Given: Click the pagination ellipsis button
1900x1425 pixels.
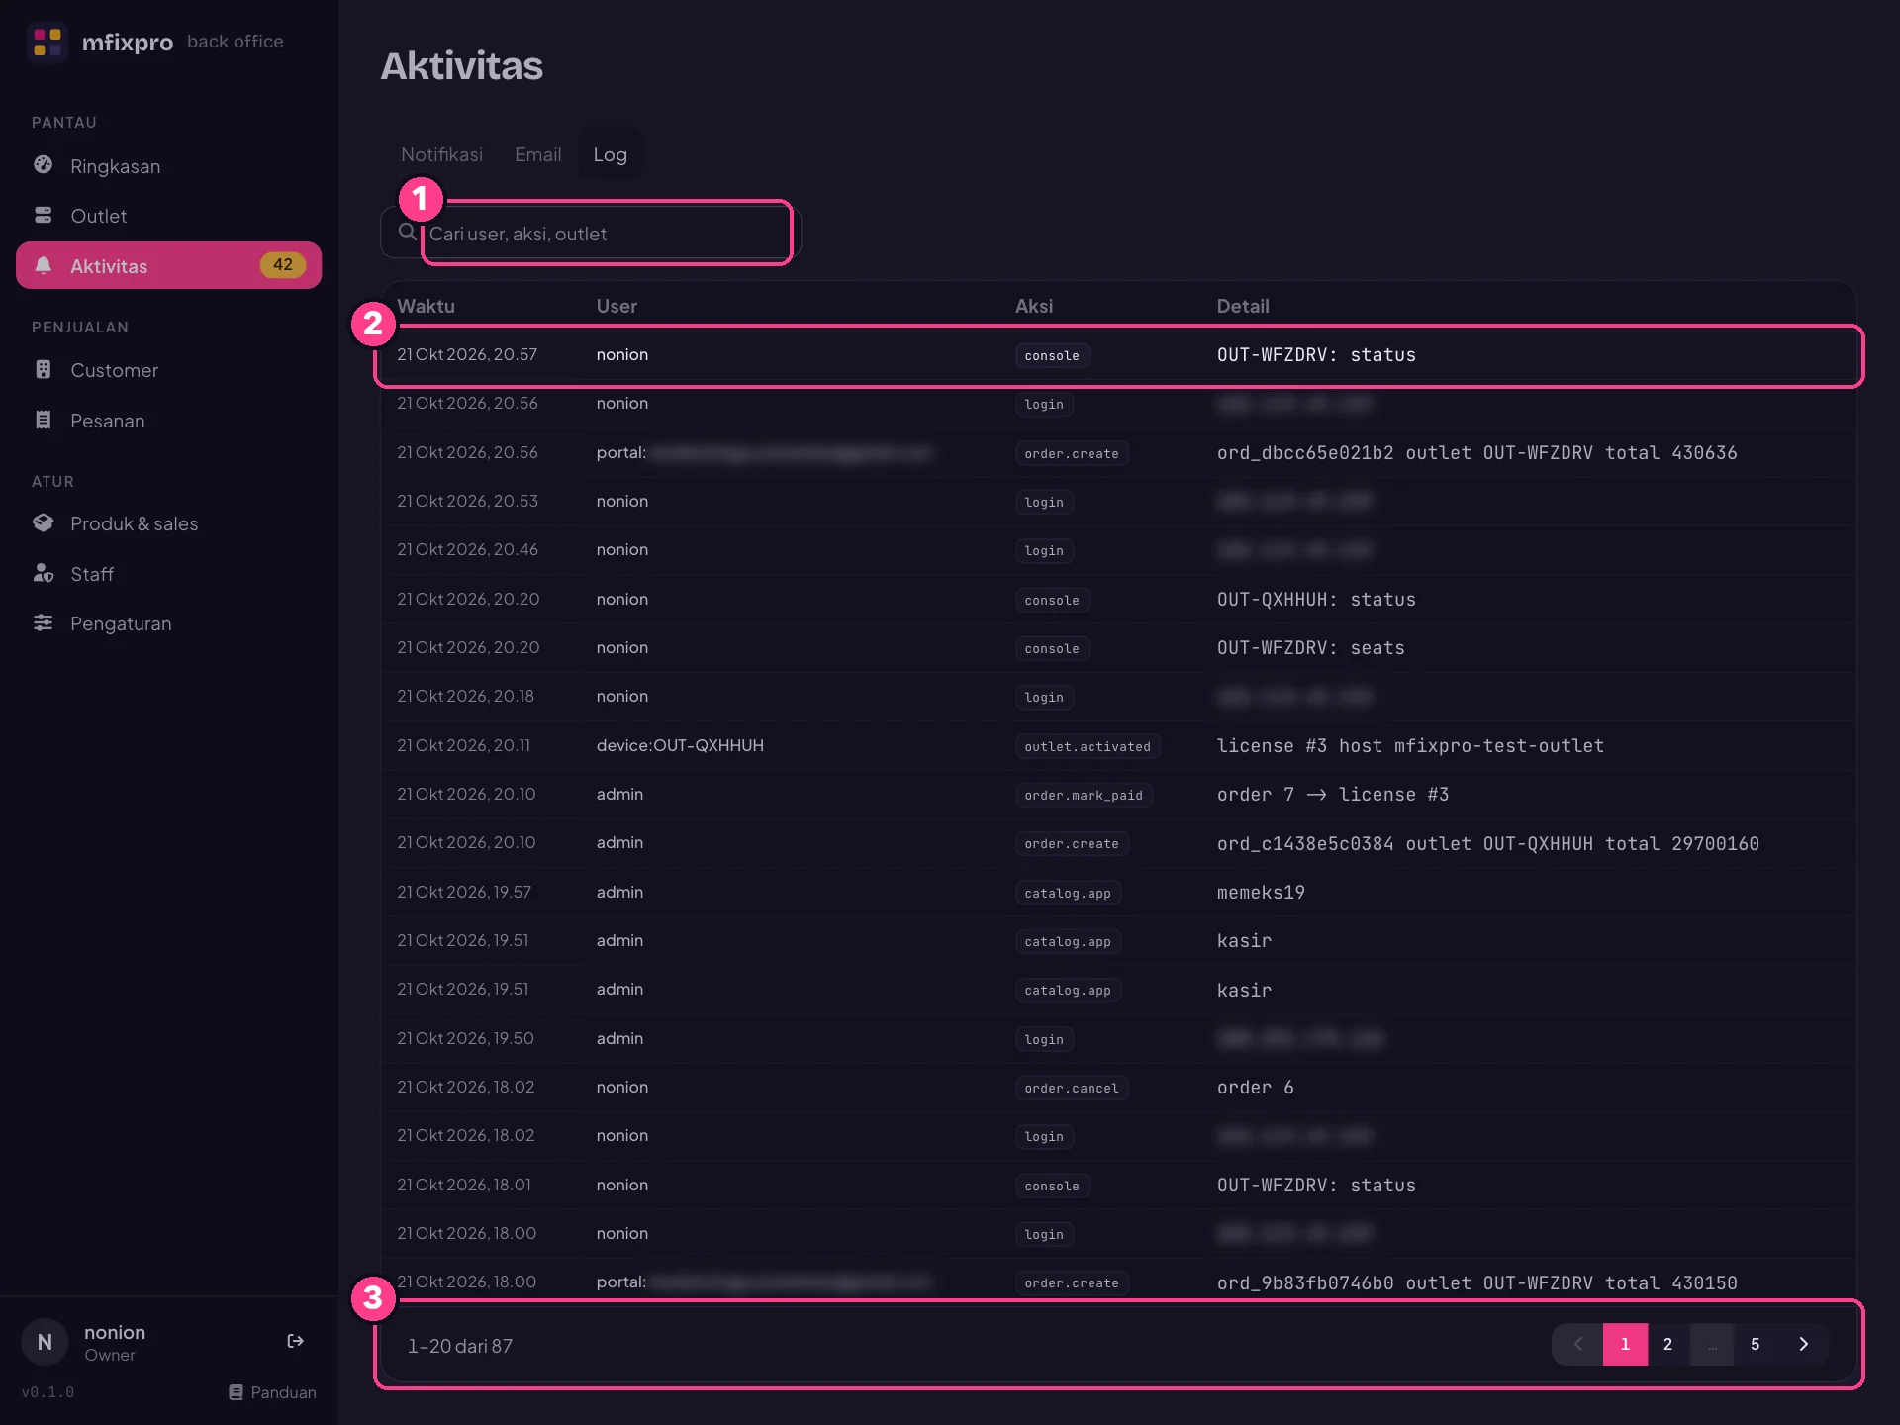Looking at the screenshot, I should [x=1712, y=1344].
